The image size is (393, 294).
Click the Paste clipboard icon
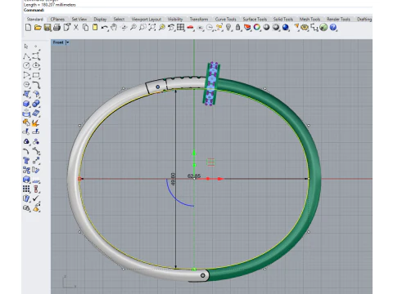95,27
